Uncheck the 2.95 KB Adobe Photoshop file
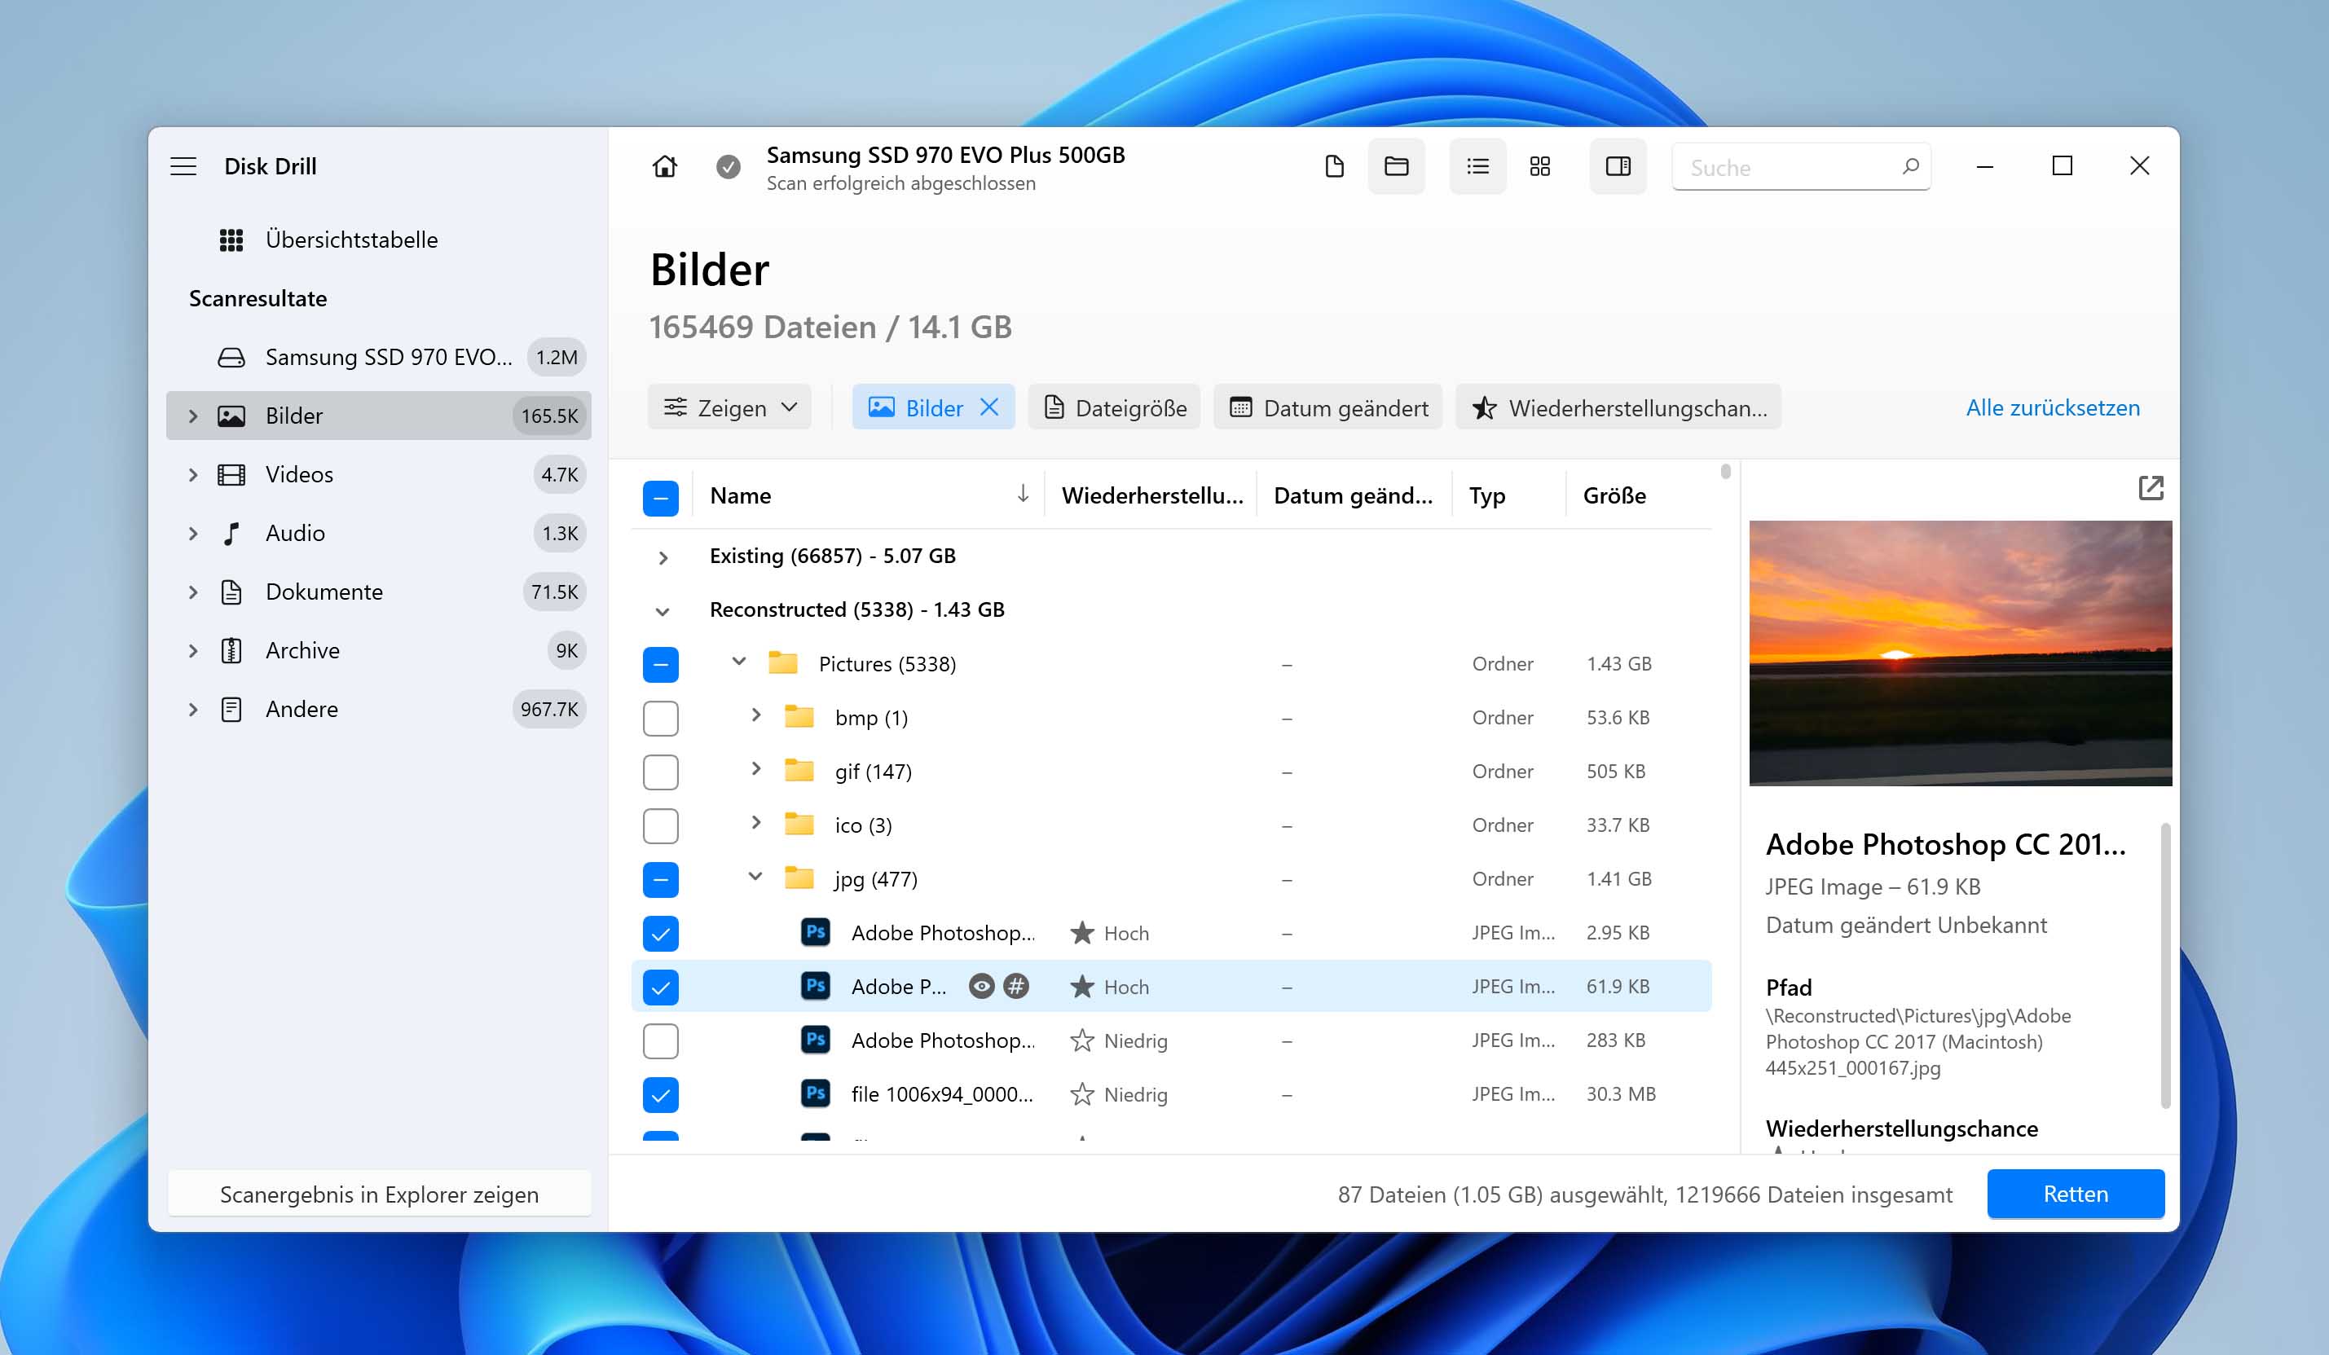2329x1355 pixels. (x=660, y=934)
